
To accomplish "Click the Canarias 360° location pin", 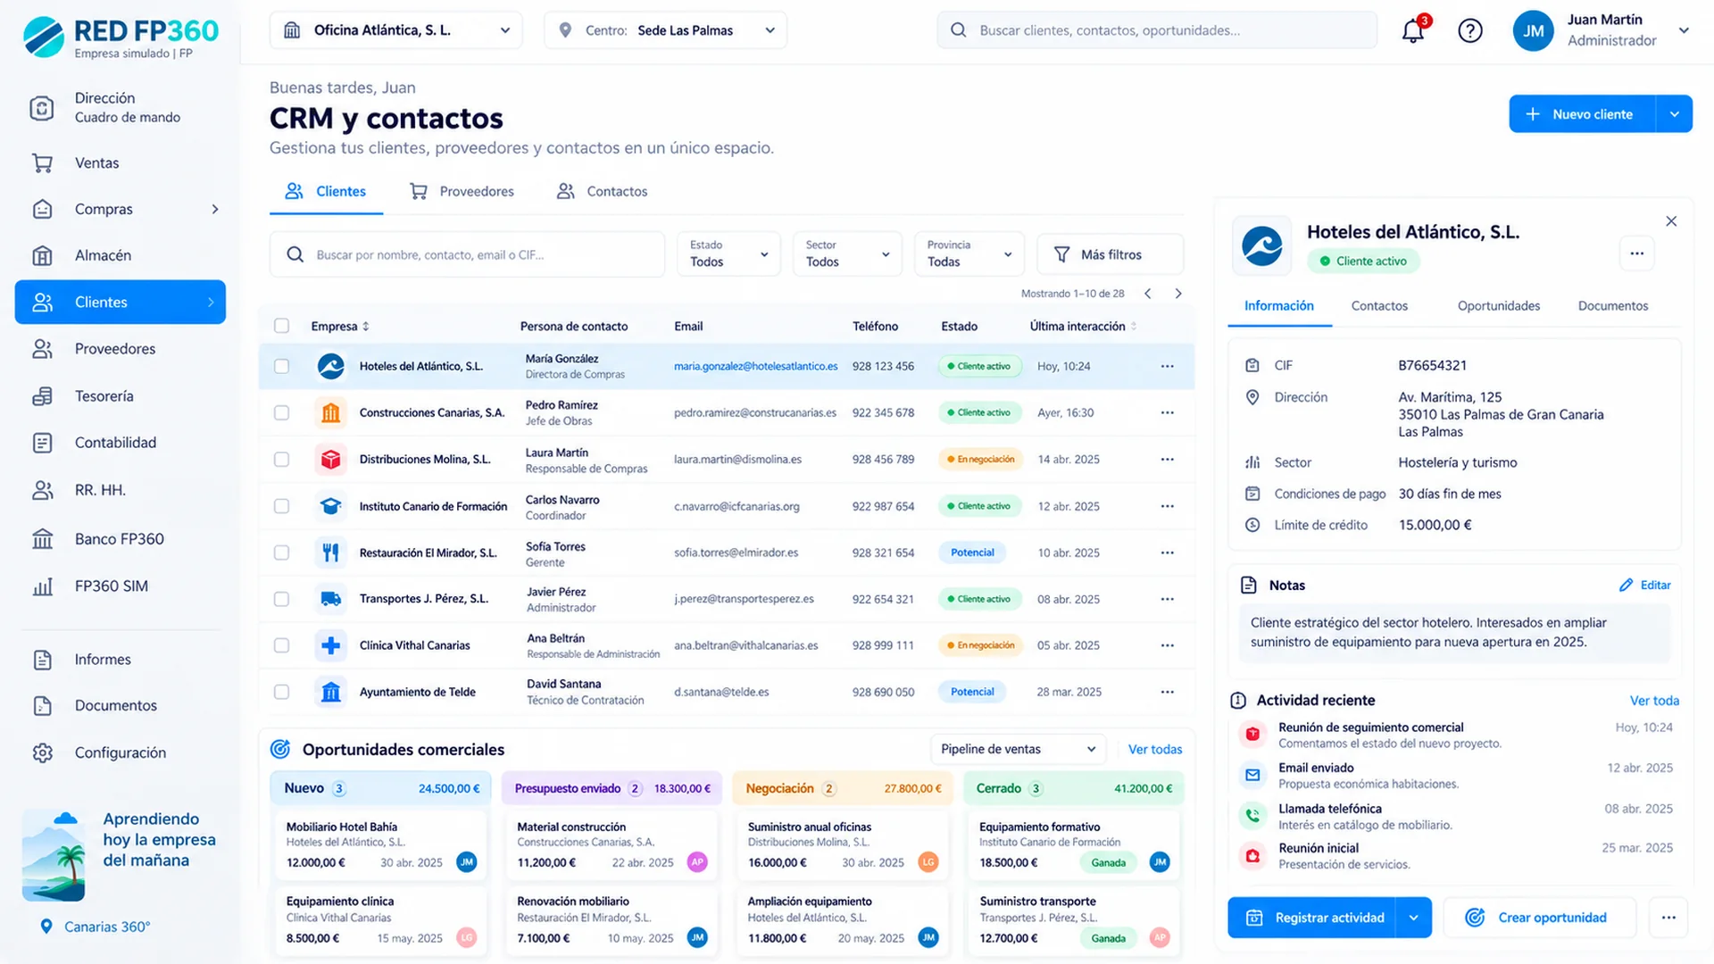I will 46,927.
